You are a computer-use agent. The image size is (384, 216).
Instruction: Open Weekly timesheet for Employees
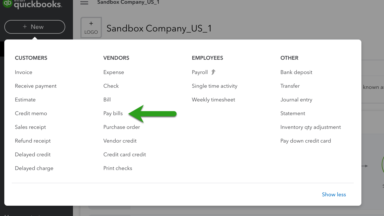(x=213, y=99)
